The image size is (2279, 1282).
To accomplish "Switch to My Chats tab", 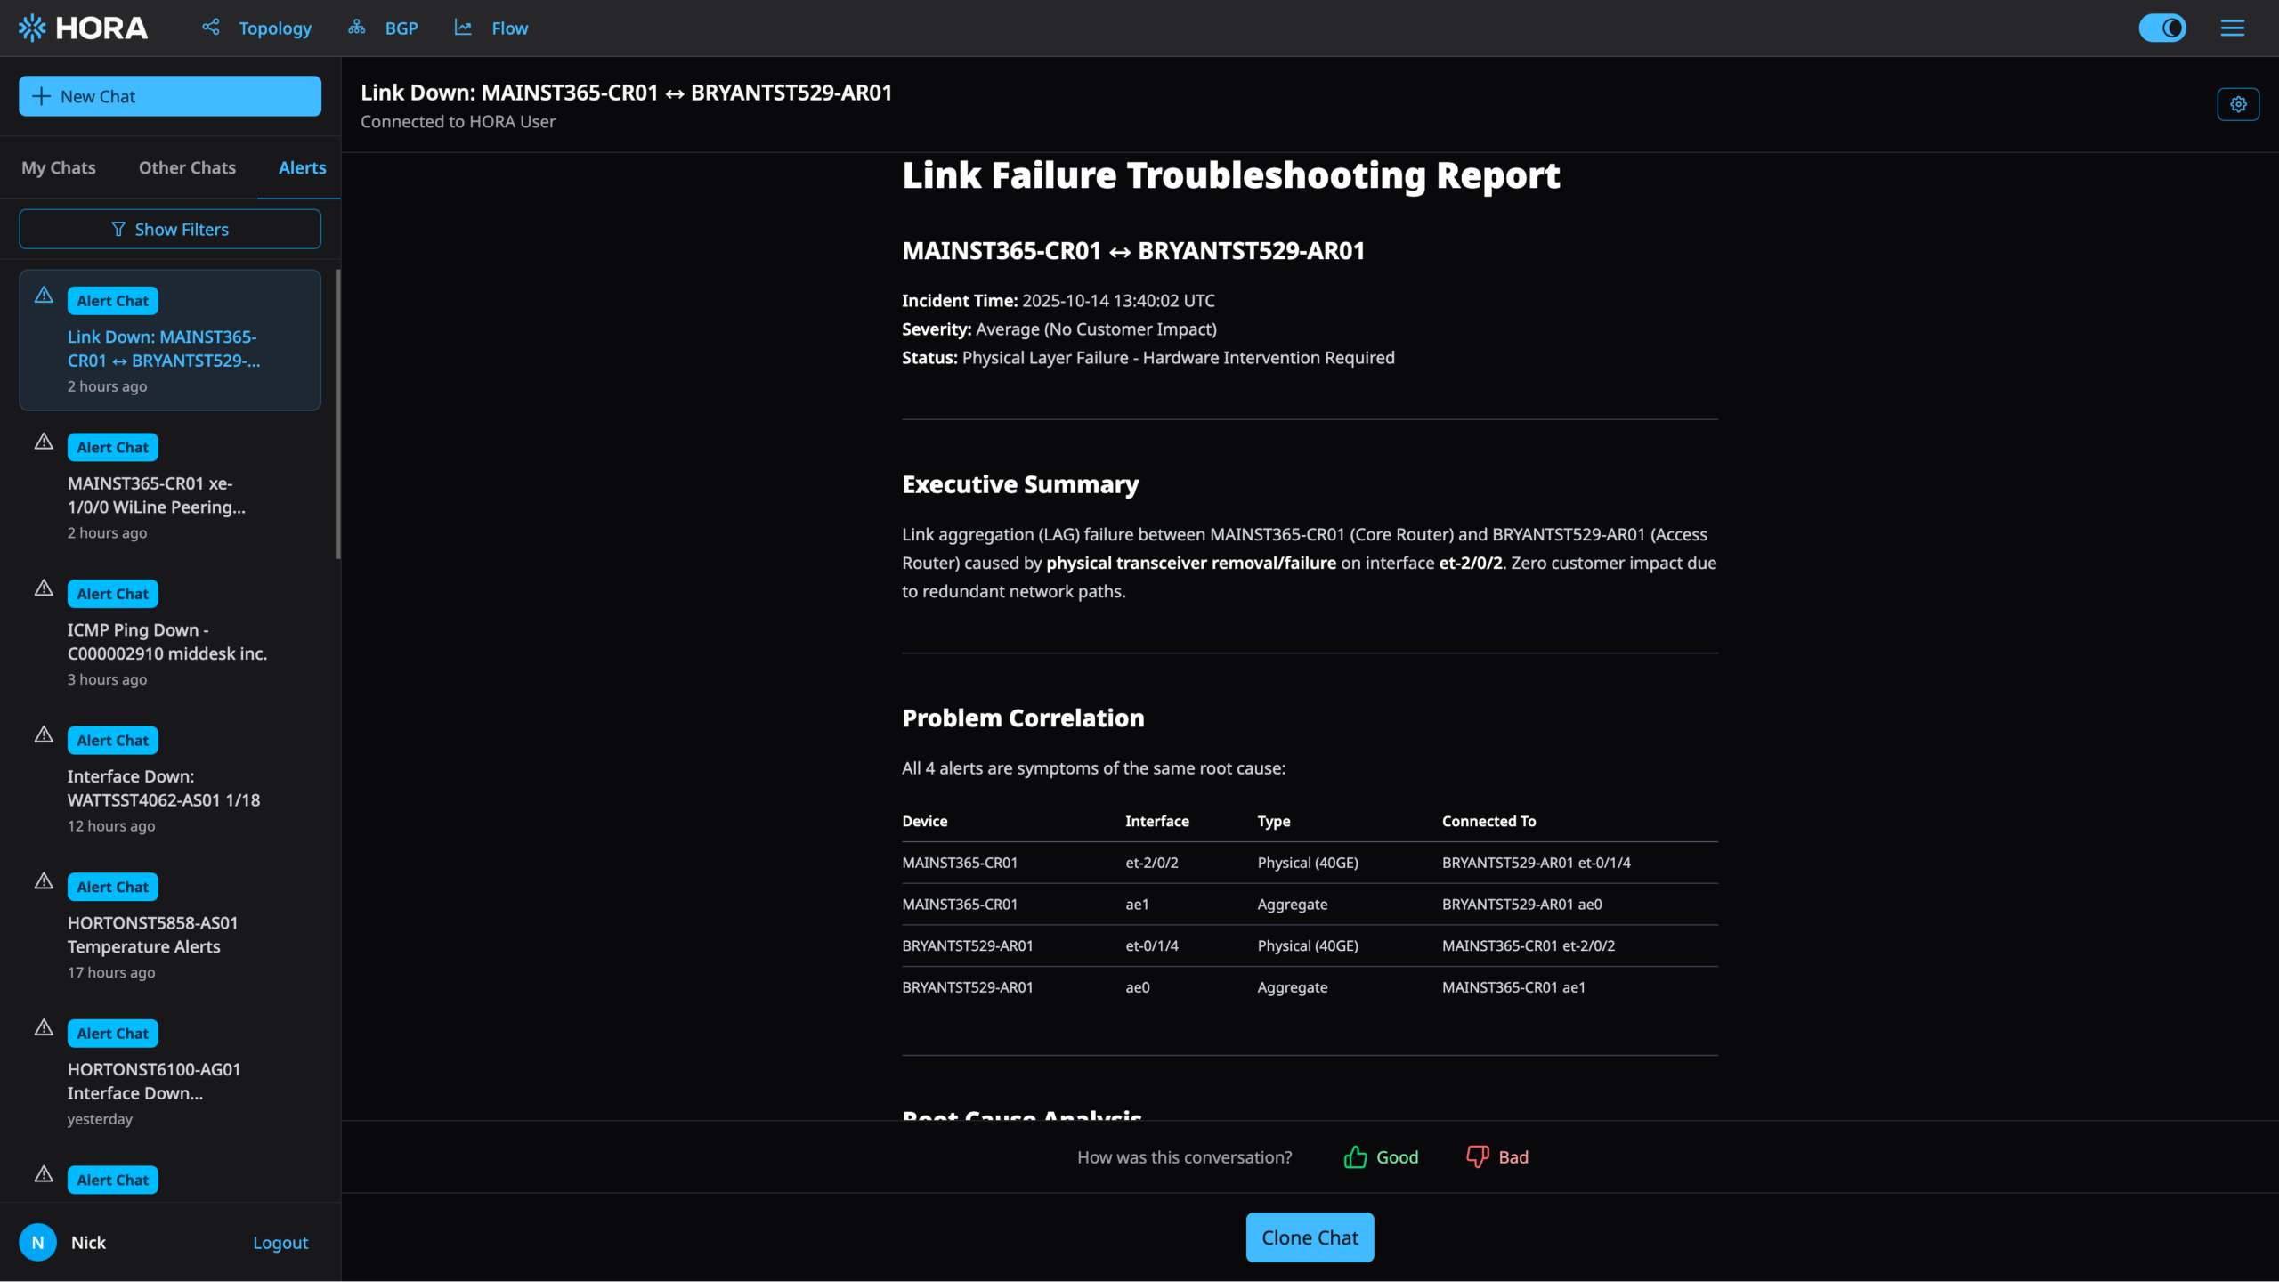I will 59,167.
